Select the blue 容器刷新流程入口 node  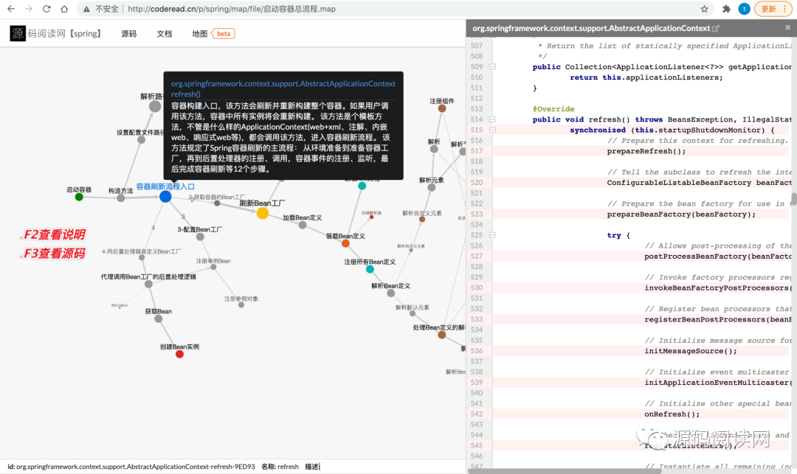(x=165, y=196)
